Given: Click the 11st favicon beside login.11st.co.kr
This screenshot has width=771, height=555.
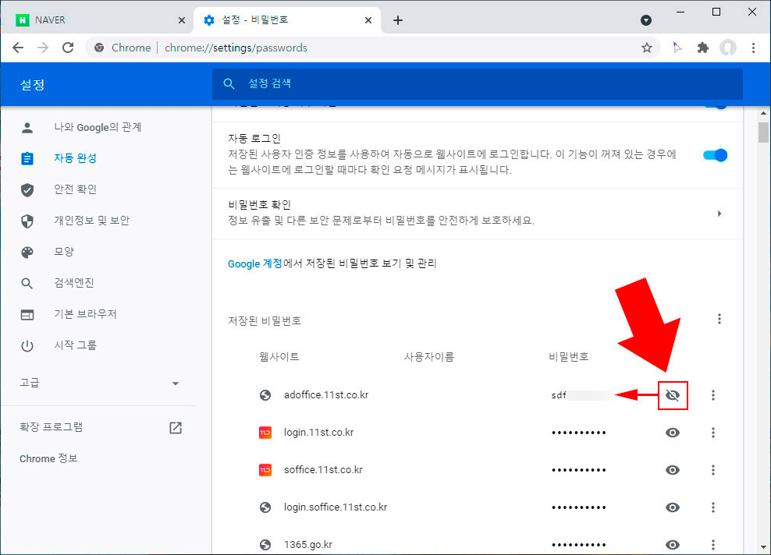Looking at the screenshot, I should click(x=265, y=432).
